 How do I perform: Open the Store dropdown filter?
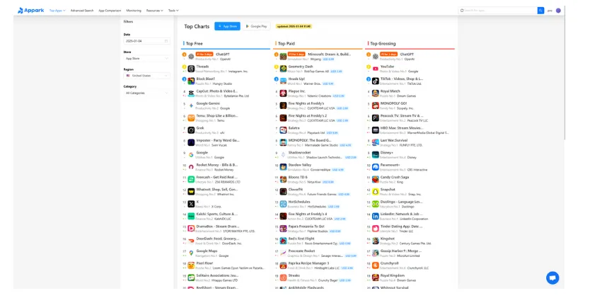point(146,58)
